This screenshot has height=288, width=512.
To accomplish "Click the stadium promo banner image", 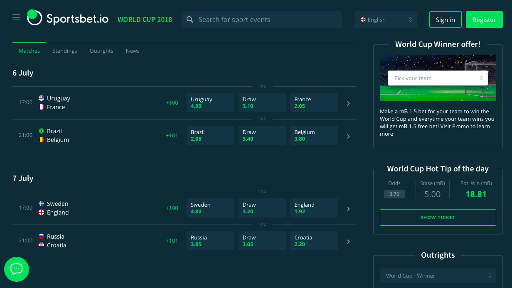I will pos(438,78).
